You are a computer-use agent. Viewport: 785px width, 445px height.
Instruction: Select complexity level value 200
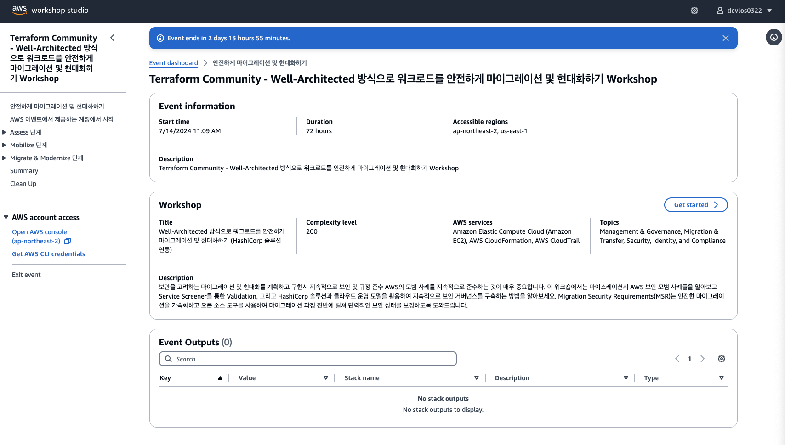pyautogui.click(x=312, y=231)
